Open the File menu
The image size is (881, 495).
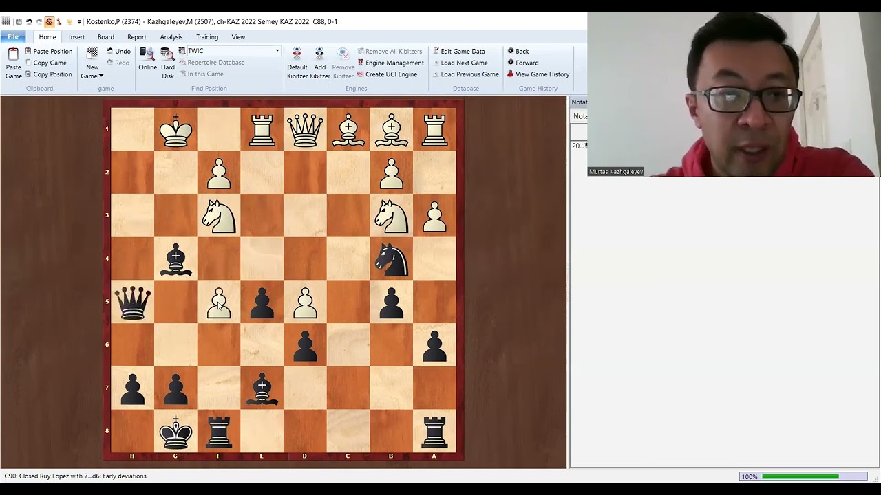point(13,37)
